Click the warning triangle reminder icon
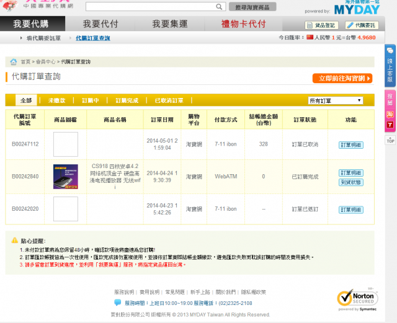This screenshot has width=397, height=323. pos(15,240)
